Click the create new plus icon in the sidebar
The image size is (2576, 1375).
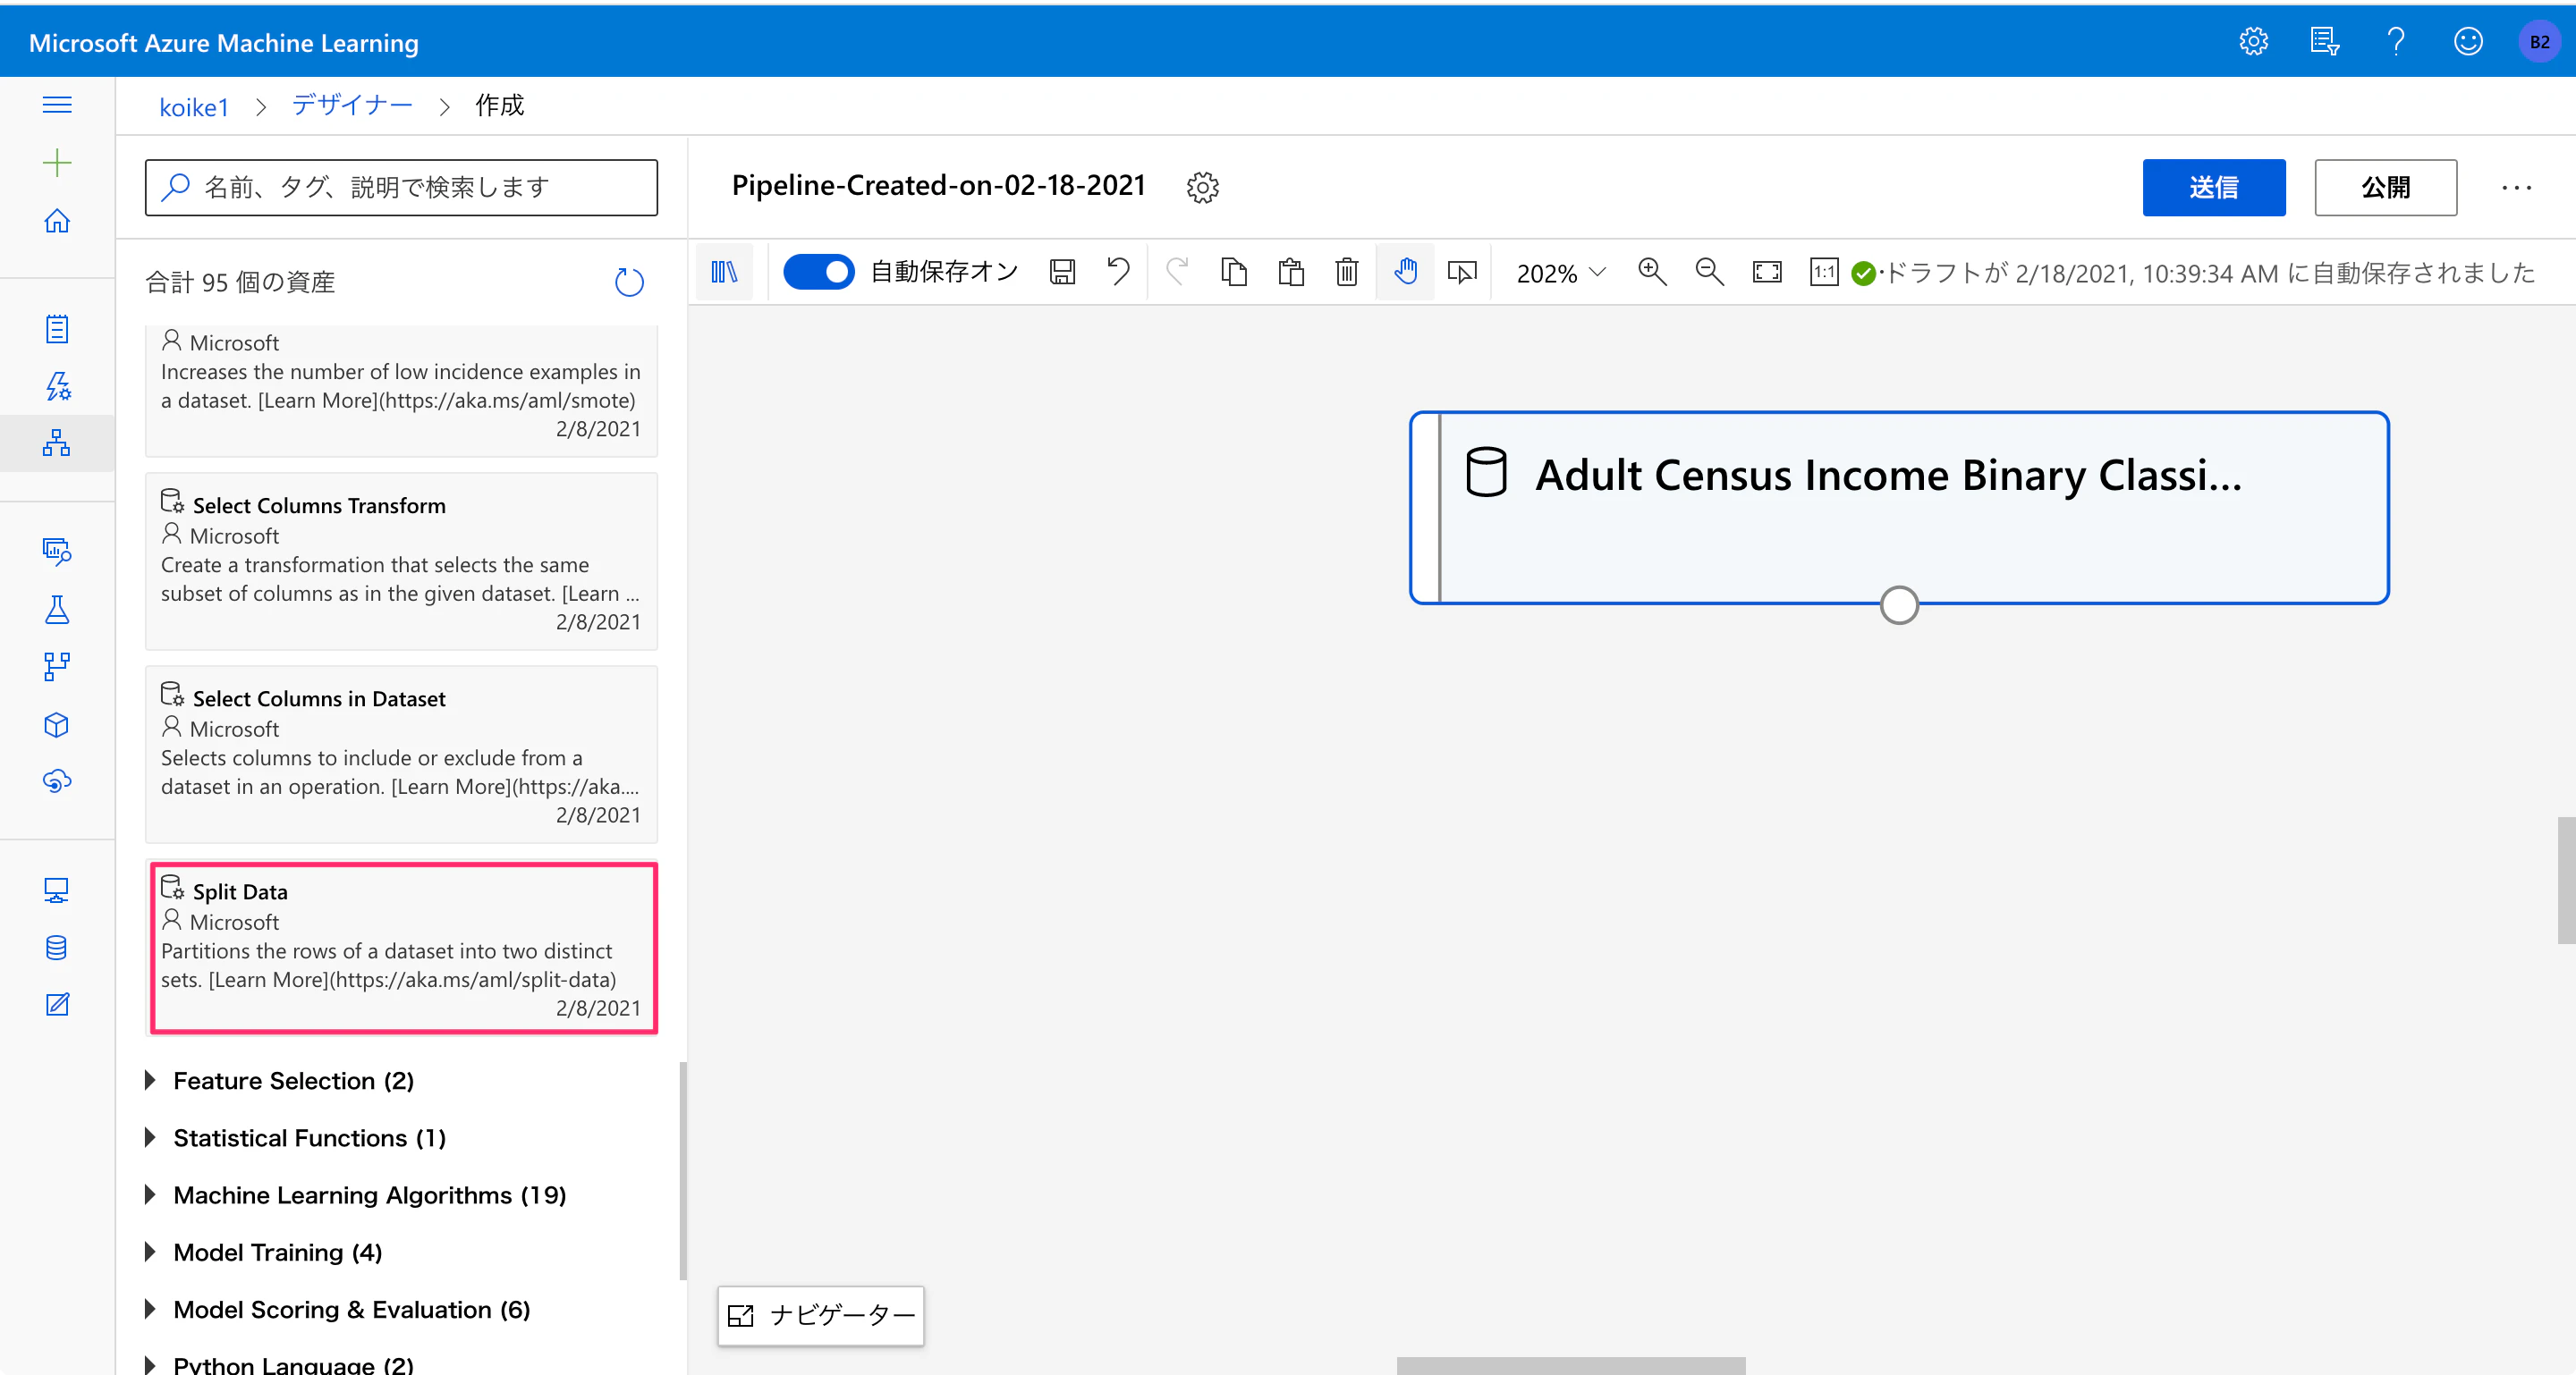(57, 163)
